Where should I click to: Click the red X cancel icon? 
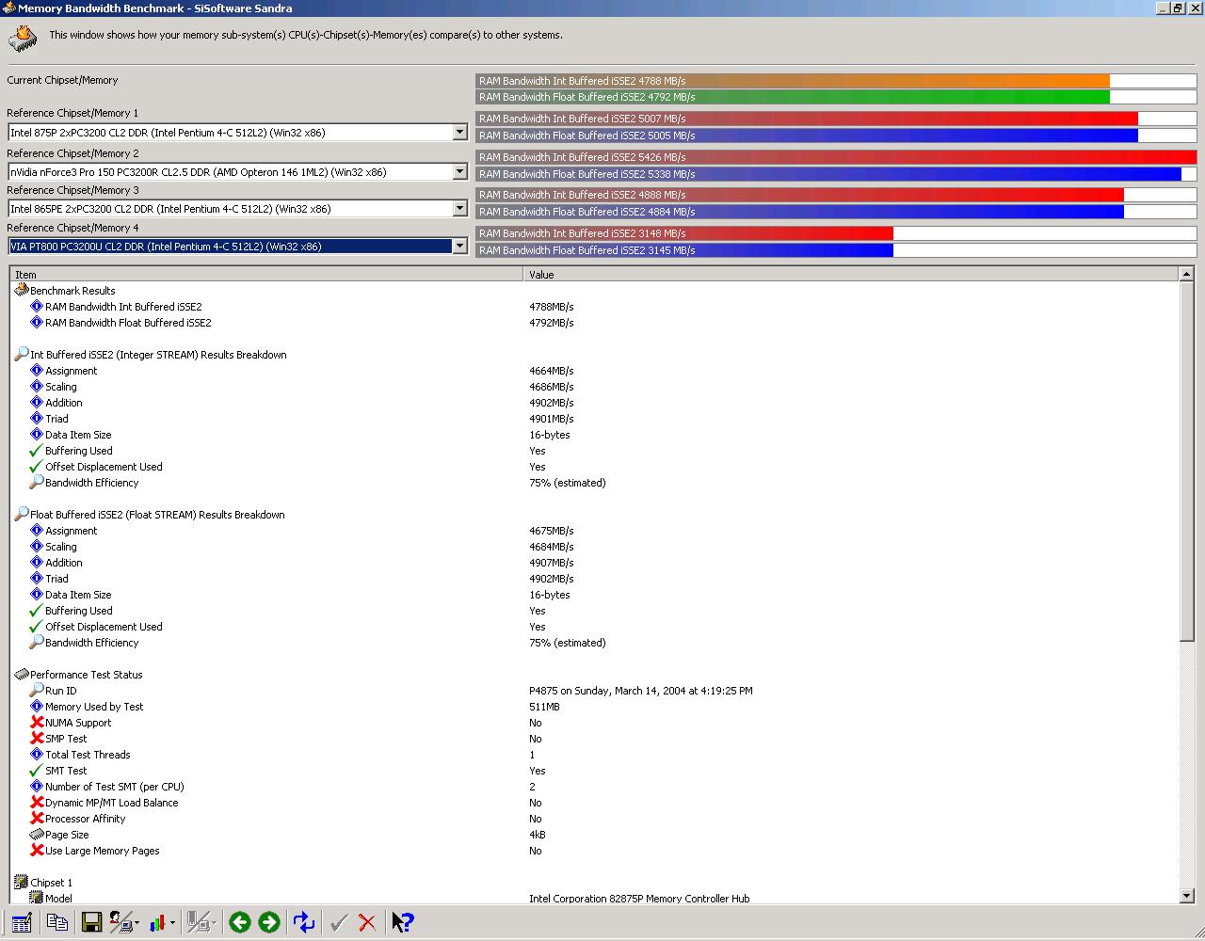(367, 923)
